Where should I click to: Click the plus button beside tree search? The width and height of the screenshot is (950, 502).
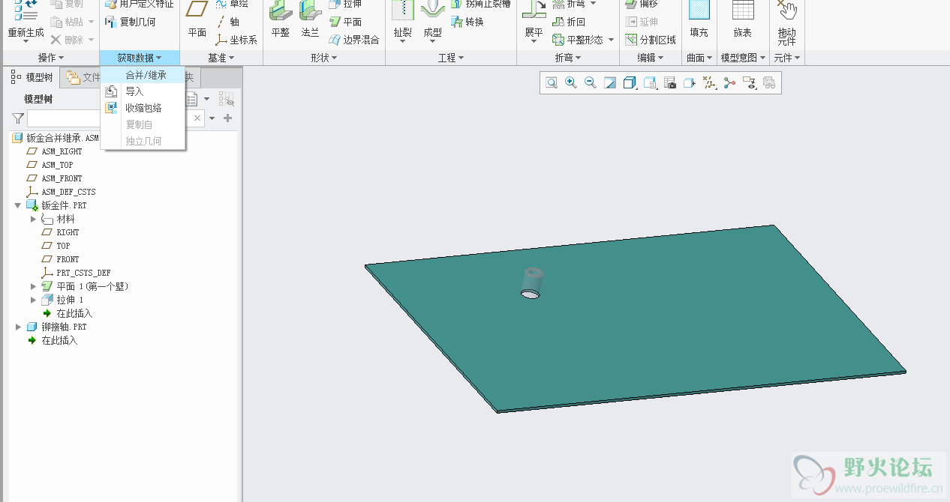point(228,118)
